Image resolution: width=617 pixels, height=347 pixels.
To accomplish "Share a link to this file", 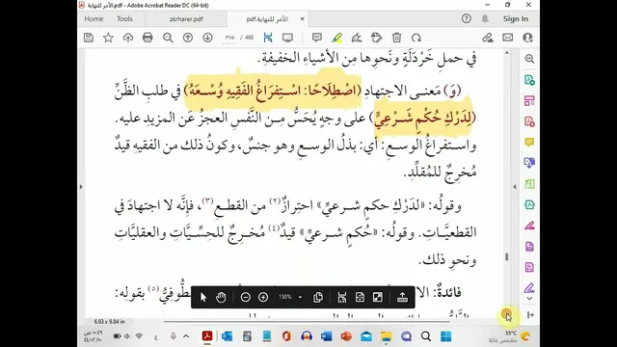I will pos(488,38).
